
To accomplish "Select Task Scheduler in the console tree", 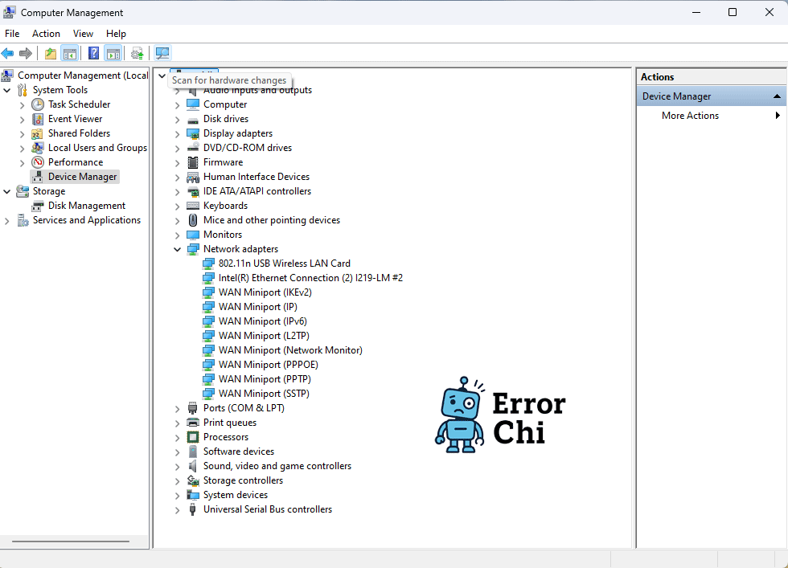I will (x=79, y=104).
